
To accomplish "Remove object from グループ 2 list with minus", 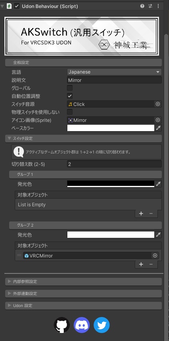I will [151, 265].
